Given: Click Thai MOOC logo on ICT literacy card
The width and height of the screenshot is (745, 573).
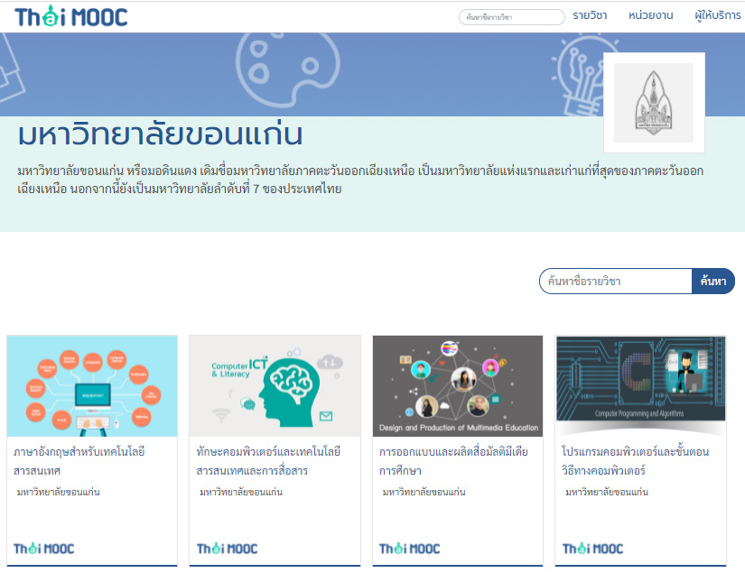Looking at the screenshot, I should pos(227,549).
